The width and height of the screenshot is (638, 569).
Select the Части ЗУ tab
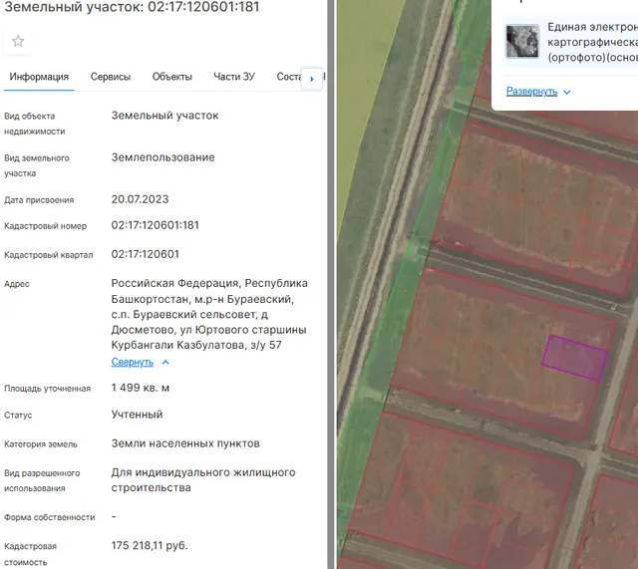234,77
